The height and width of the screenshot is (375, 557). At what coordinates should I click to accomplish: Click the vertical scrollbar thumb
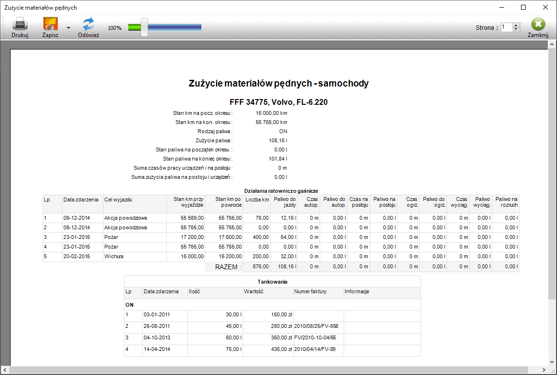(x=552, y=174)
